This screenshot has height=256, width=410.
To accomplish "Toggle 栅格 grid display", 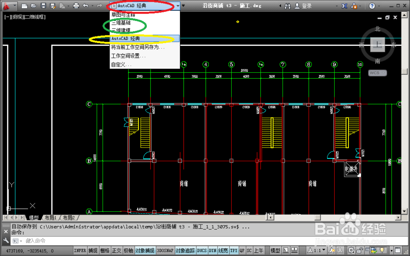I will [105, 251].
